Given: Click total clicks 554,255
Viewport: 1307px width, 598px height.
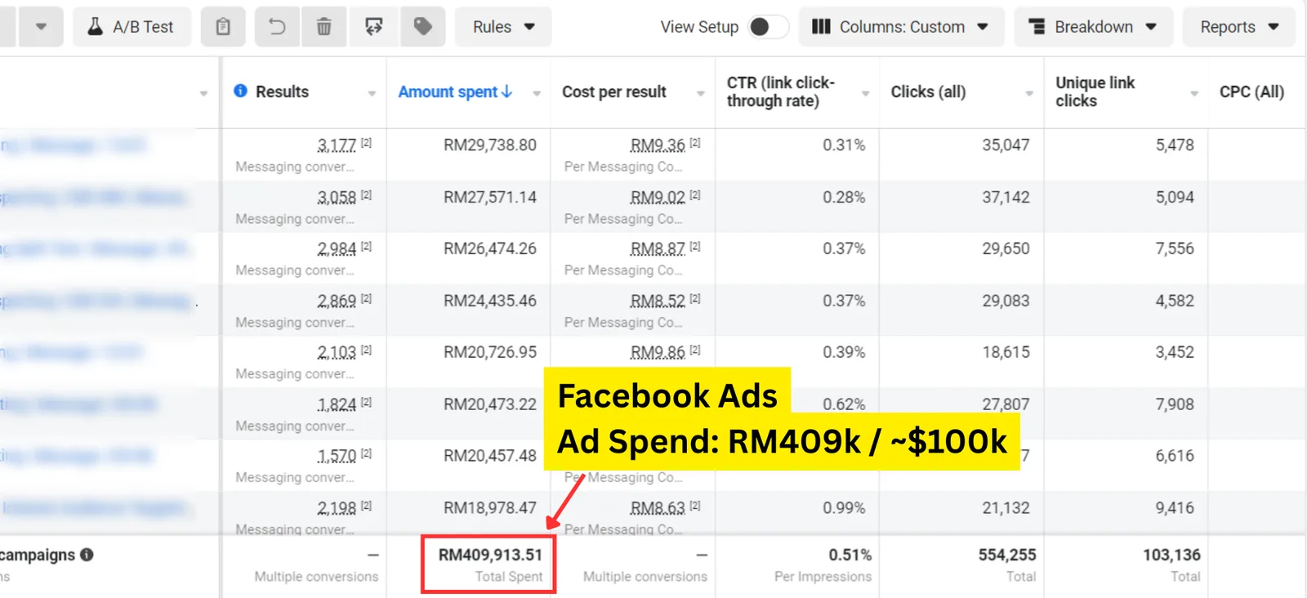Looking at the screenshot, I should click(1007, 556).
